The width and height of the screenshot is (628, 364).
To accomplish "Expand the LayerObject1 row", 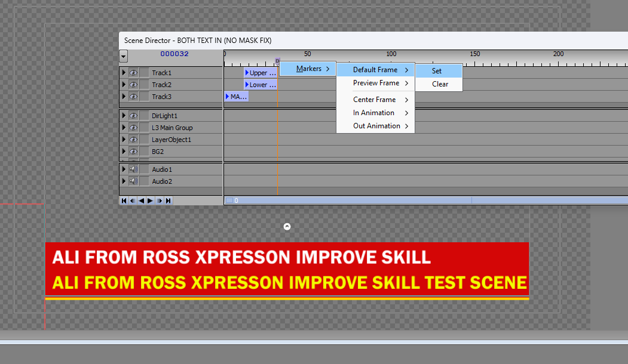I will (124, 140).
